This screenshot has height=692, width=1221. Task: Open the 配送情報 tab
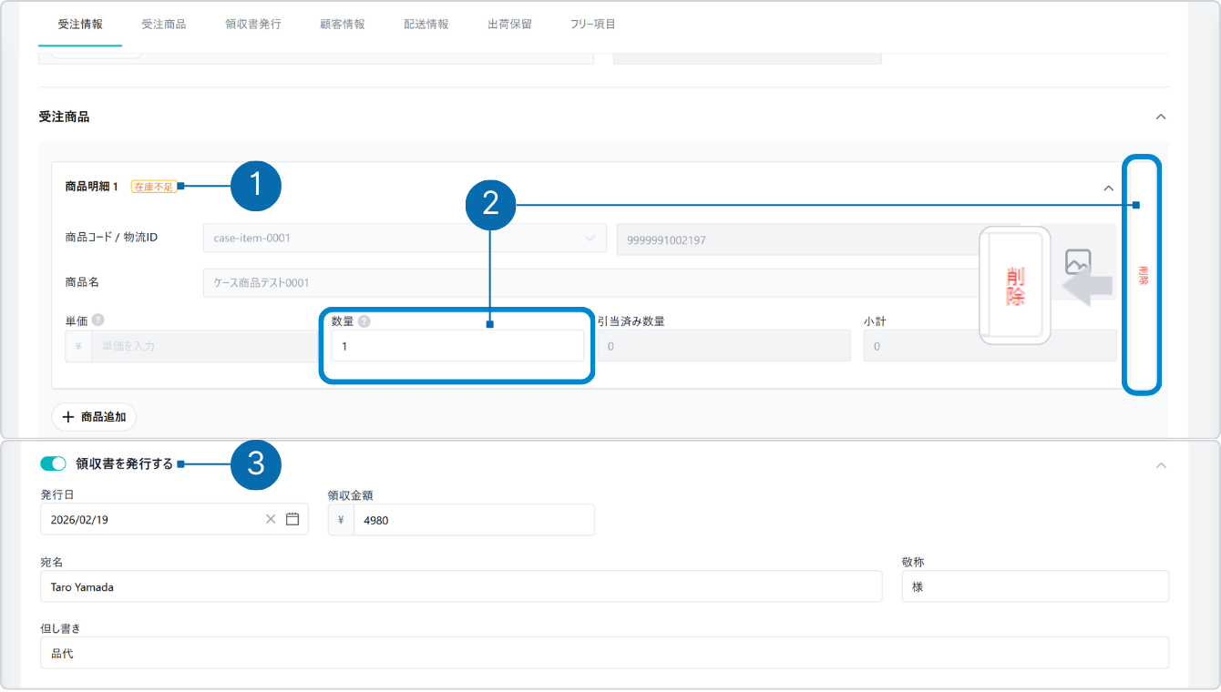pyautogui.click(x=426, y=25)
